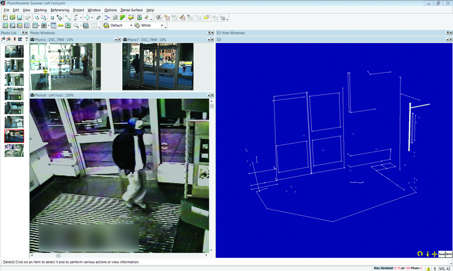Select photo thumbnail 3 in Photo List
Image resolution: width=453 pixels, height=271 pixels.
coord(14,80)
